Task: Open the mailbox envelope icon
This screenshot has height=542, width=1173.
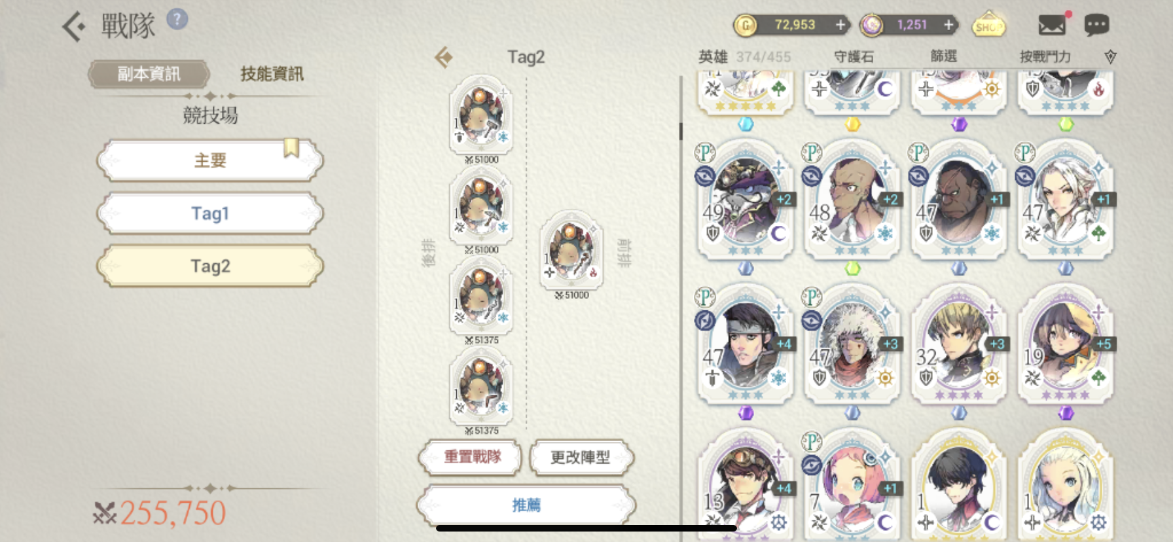Action: (x=1053, y=25)
